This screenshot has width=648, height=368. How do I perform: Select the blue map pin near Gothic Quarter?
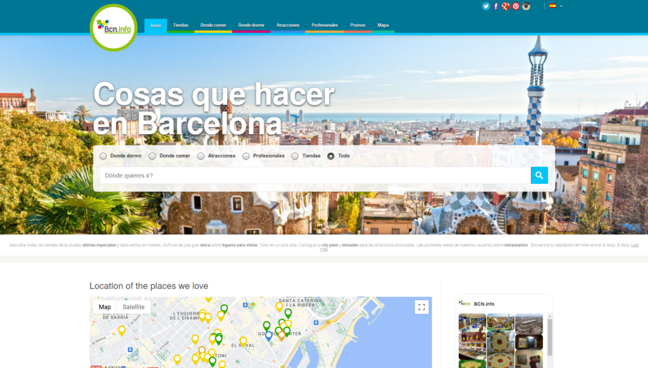268,335
